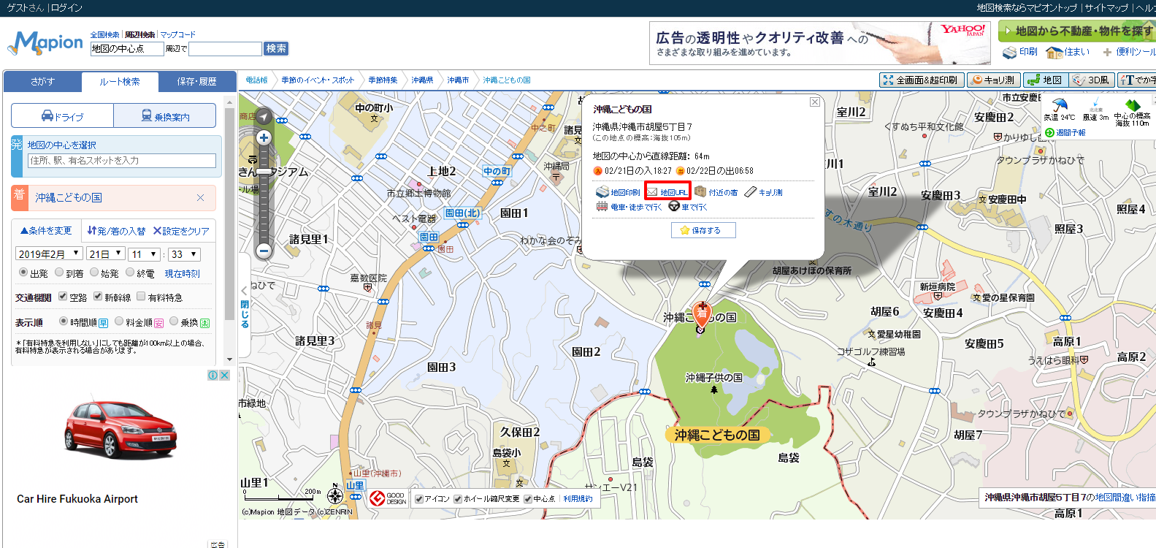This screenshot has height=548, width=1156.
Task: Switch to the さがす tab
Action: click(42, 82)
